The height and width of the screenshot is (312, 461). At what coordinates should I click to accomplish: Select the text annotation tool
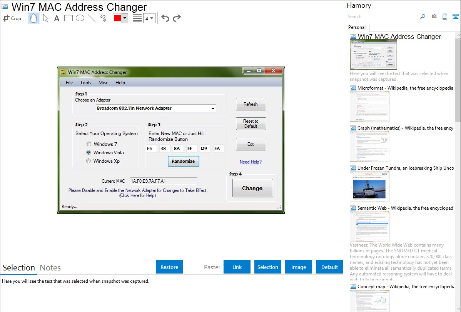coord(57,18)
